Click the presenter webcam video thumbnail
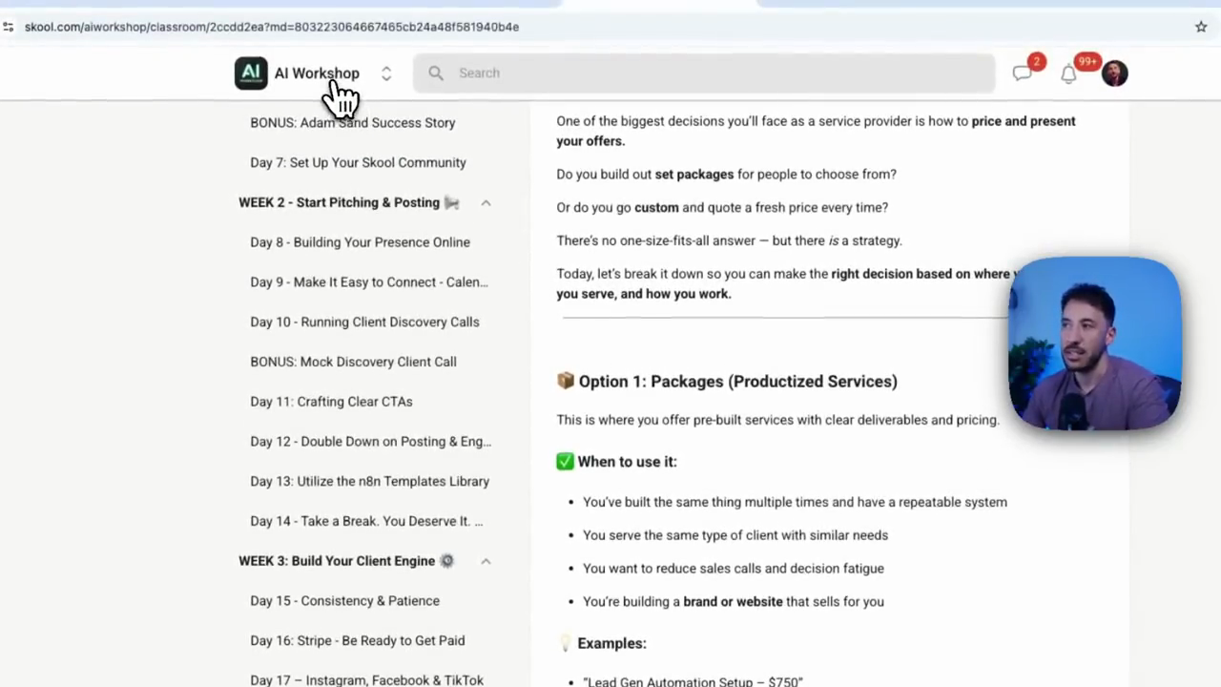 pyautogui.click(x=1094, y=343)
